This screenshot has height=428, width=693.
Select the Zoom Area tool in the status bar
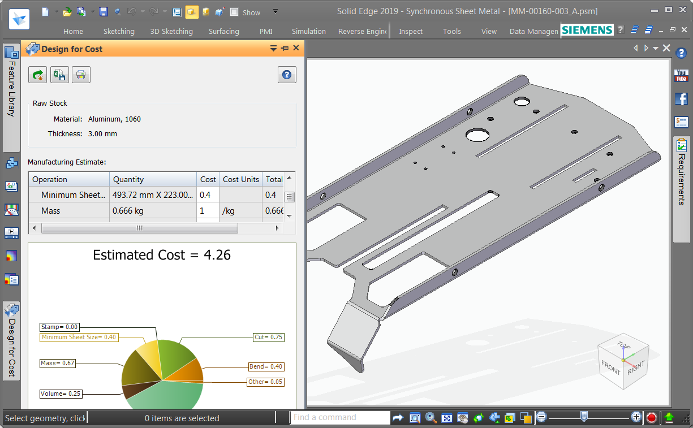click(x=415, y=417)
